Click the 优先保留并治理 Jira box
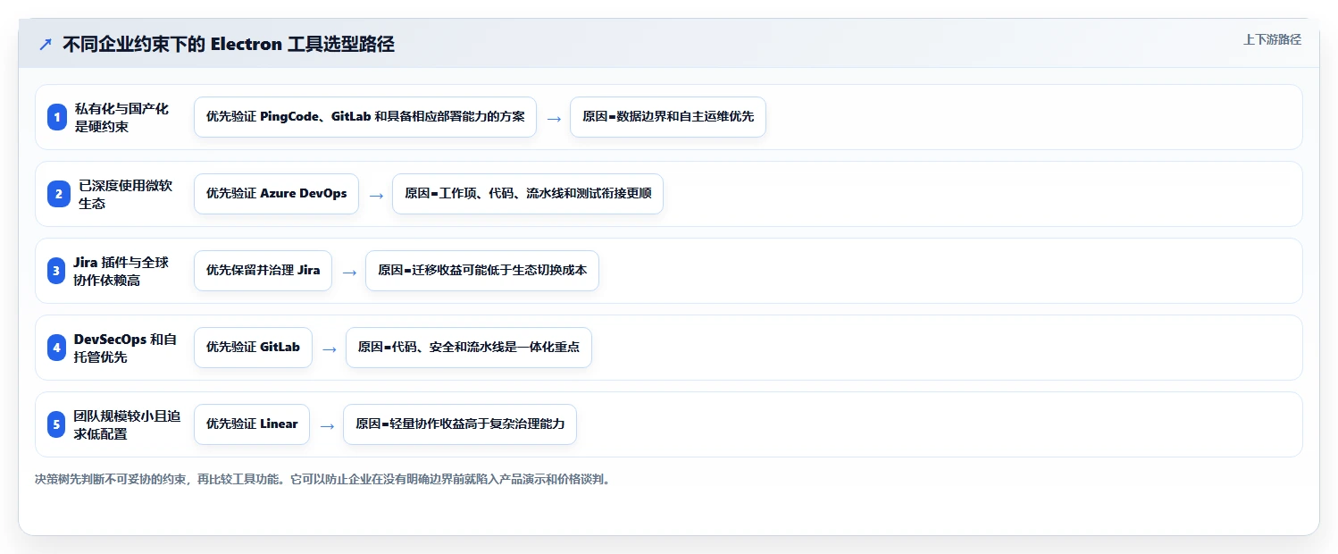Screen dimensions: 1338x554 click(x=263, y=271)
